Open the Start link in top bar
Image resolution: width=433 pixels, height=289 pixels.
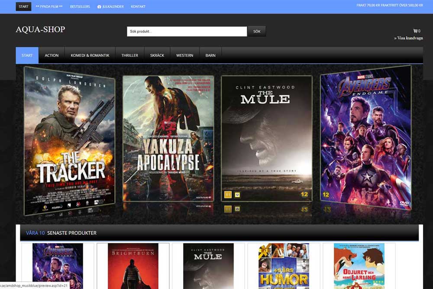click(x=23, y=6)
